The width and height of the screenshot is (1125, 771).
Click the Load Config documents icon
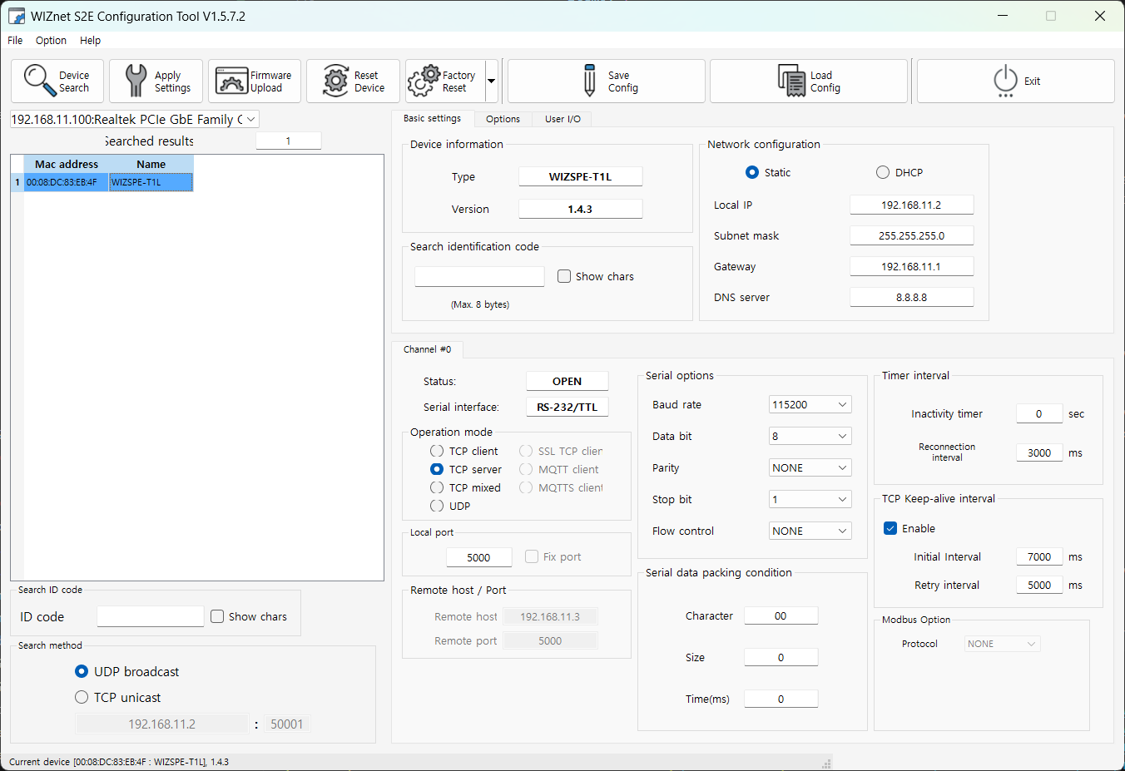pyautogui.click(x=792, y=81)
